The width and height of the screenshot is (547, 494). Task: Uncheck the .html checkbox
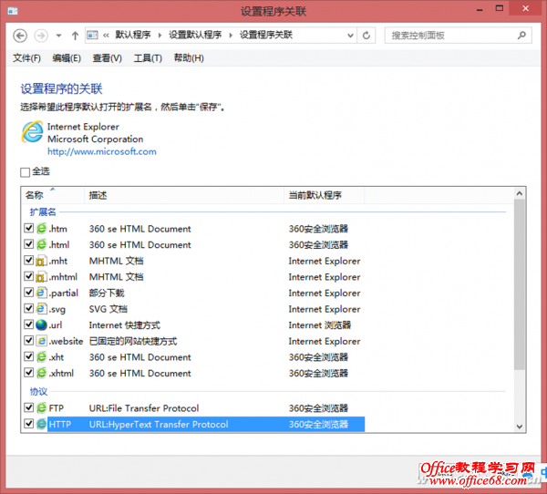point(29,244)
